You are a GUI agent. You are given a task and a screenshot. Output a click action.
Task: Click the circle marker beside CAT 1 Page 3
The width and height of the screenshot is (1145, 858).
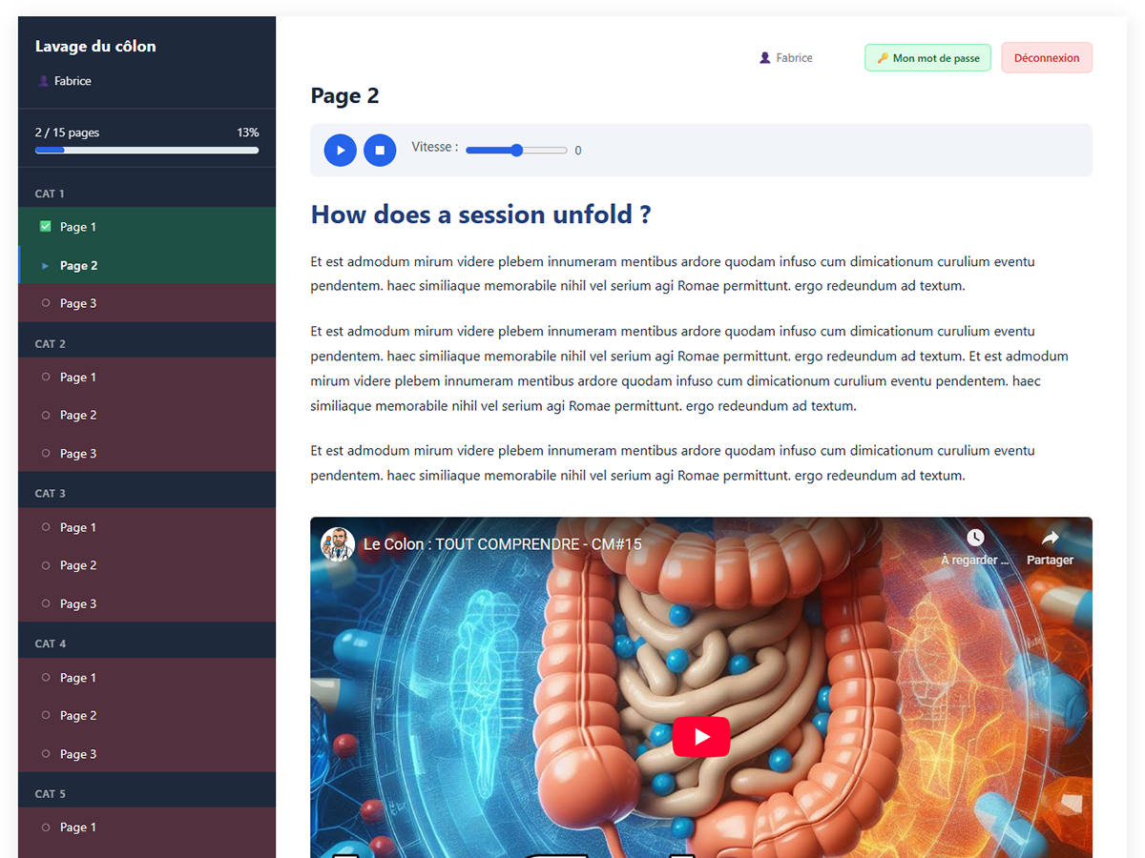point(46,303)
